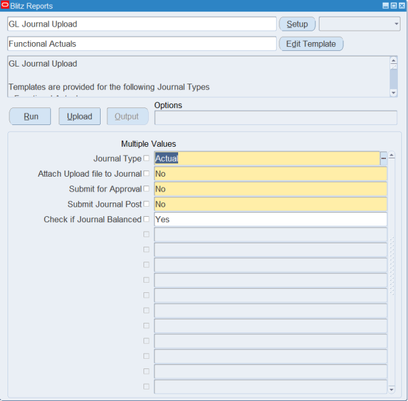Click the Functional Actuals template field

pyautogui.click(x=142, y=43)
